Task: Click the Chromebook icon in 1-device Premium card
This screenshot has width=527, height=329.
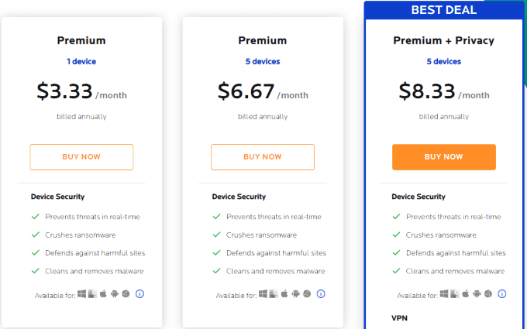Action: tap(125, 294)
